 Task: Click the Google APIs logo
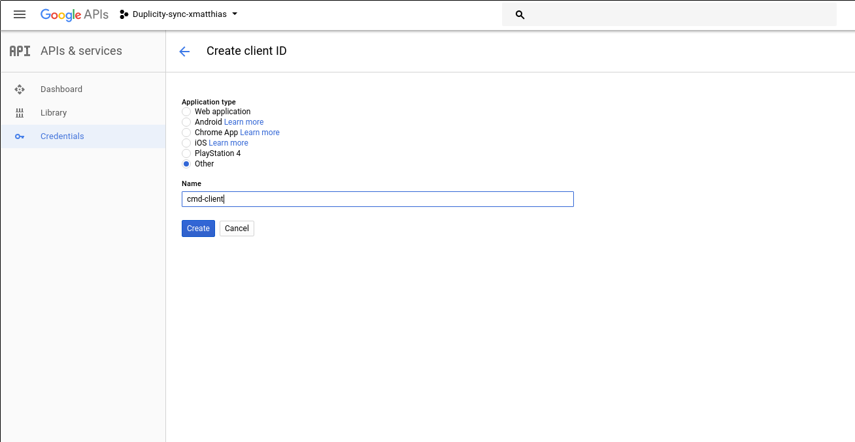click(x=75, y=14)
